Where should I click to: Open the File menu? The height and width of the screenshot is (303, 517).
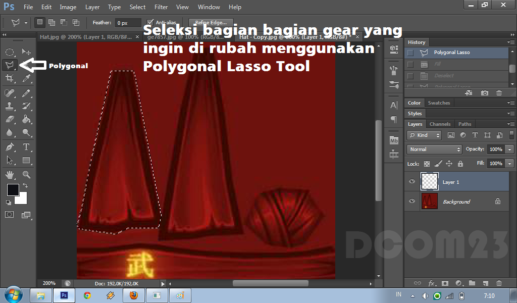pyautogui.click(x=28, y=7)
